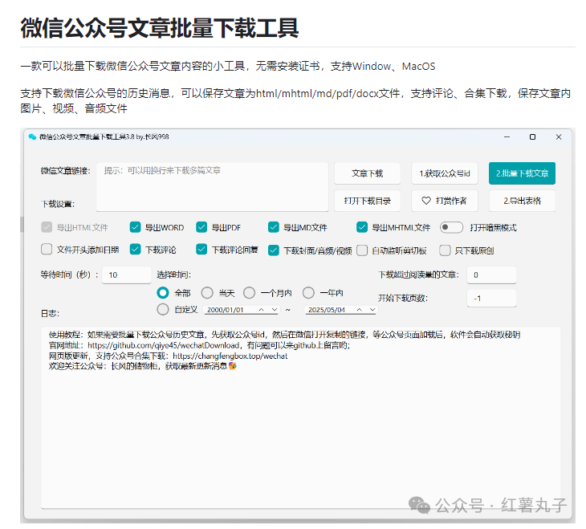Uncheck 导出PDF checkbox
This screenshot has height=529, width=586.
[x=201, y=227]
